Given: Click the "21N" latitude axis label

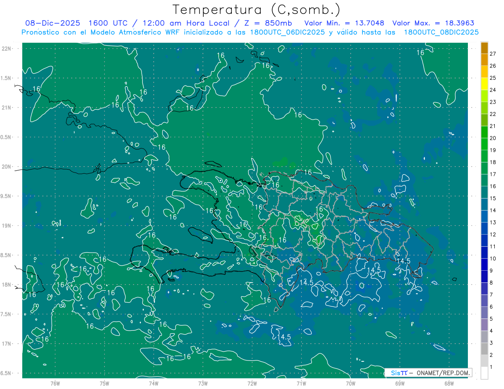Looking at the screenshot, I should tap(6, 107).
